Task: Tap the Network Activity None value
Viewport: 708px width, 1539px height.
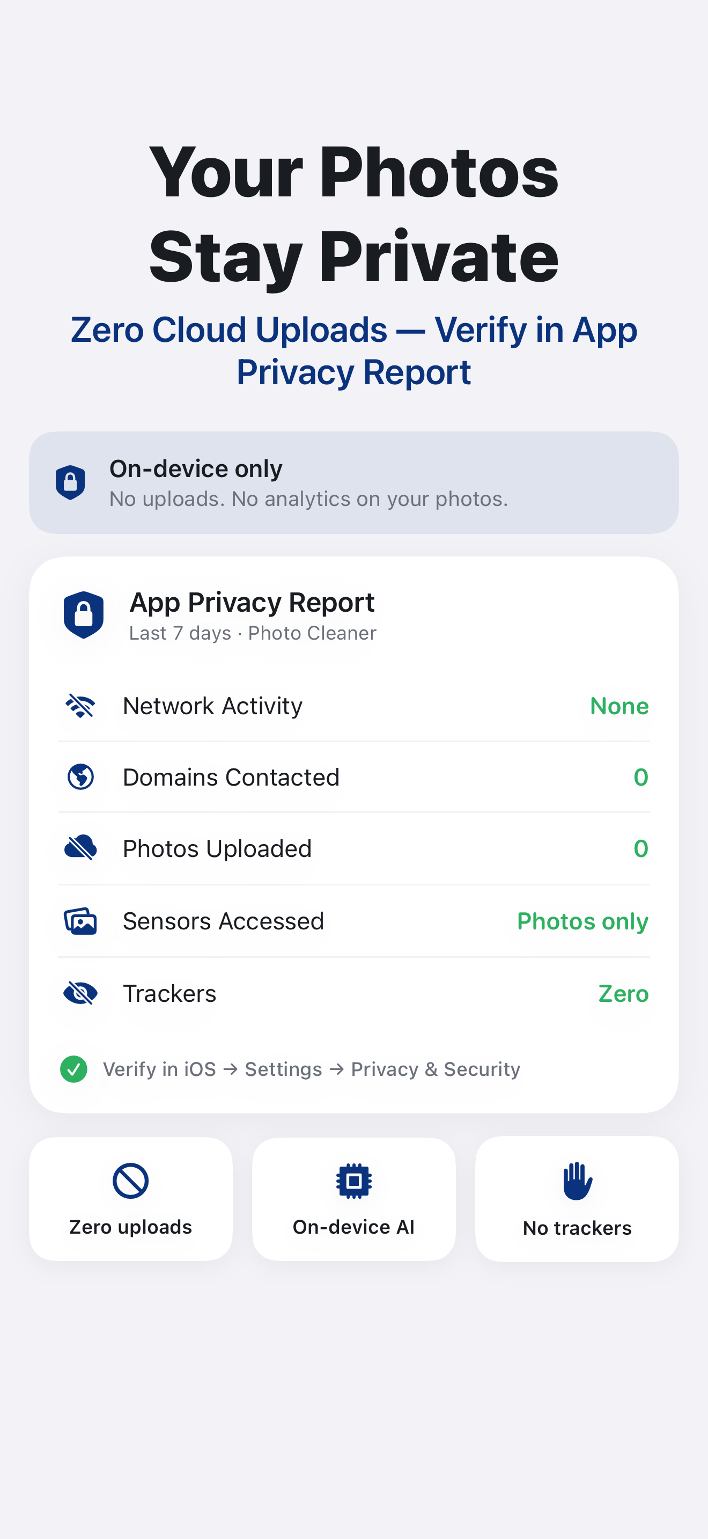Action: tap(619, 706)
